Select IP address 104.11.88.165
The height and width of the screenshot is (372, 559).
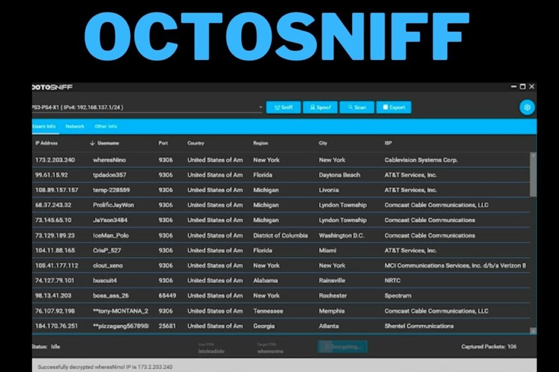point(55,251)
